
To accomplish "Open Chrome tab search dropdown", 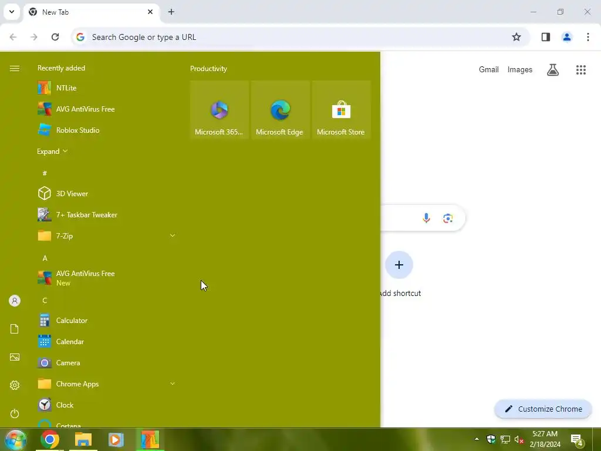I will coord(12,12).
